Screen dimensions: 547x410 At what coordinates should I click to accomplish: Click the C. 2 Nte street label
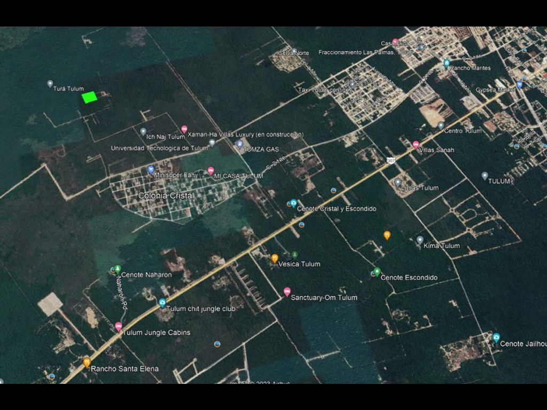tap(276, 163)
